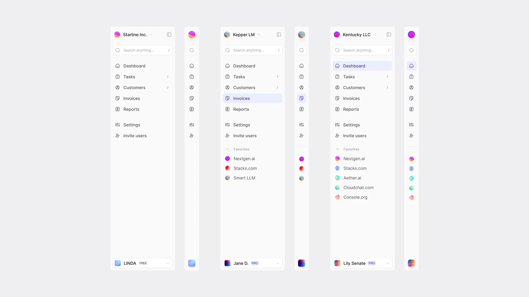This screenshot has height=297, width=529.
Task: Click the Jane D. profile name
Action: pos(241,263)
